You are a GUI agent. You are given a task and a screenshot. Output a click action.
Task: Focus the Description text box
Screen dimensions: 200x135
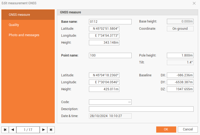click(x=141, y=109)
